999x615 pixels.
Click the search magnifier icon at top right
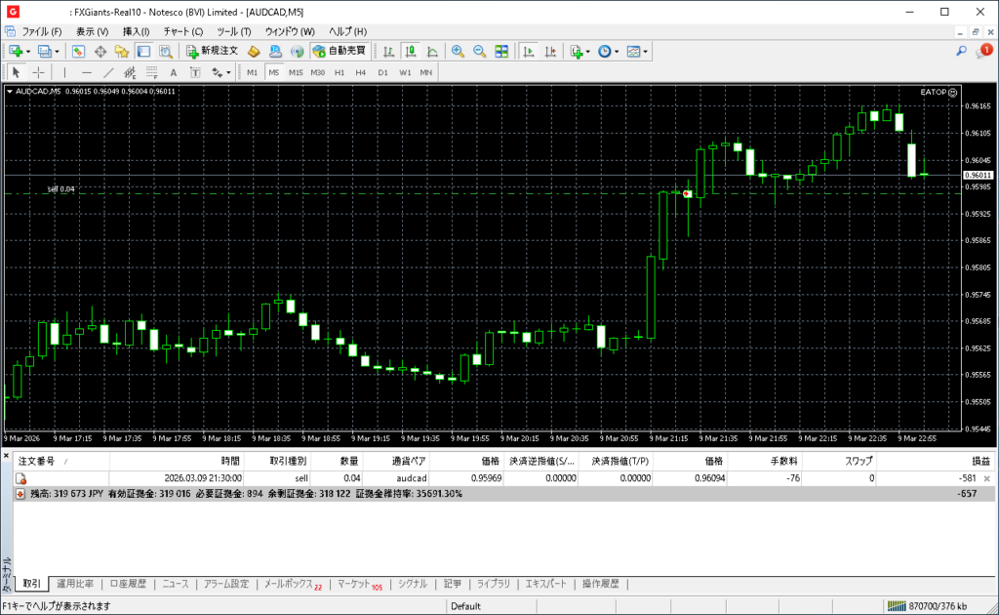pyautogui.click(x=961, y=51)
